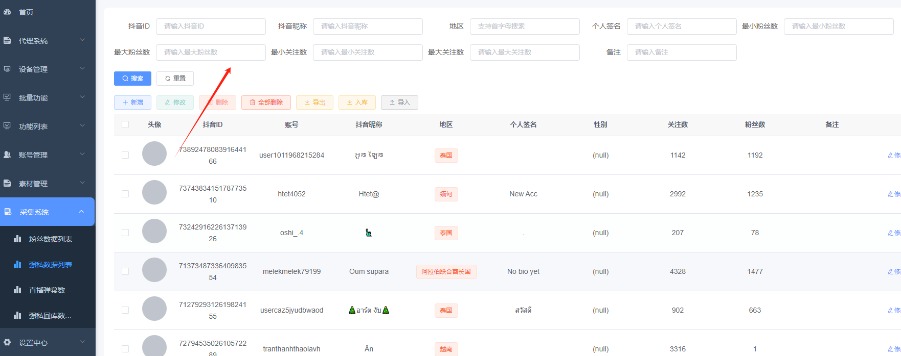Check the row of tranthanhthaolavh
This screenshot has height=356, width=901.
pyautogui.click(x=125, y=349)
